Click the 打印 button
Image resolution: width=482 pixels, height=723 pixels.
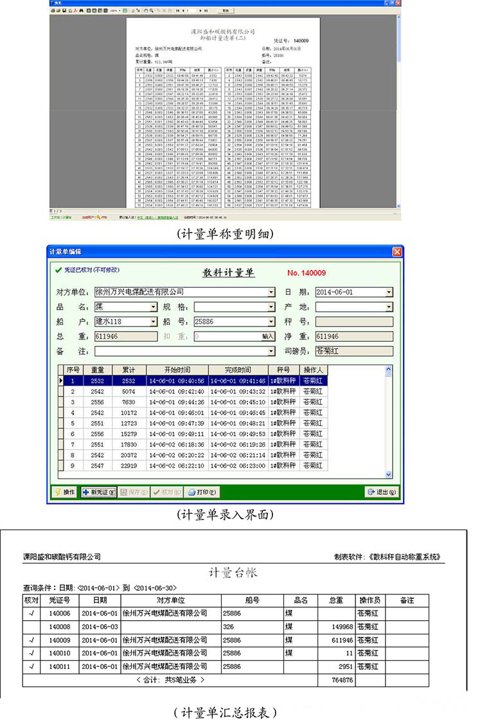[202, 492]
